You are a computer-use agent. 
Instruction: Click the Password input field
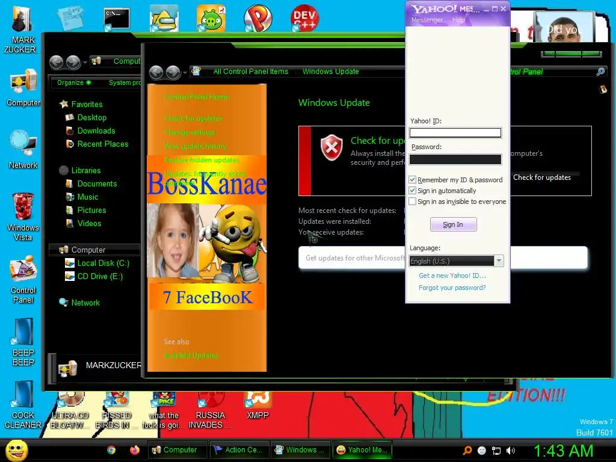[455, 159]
